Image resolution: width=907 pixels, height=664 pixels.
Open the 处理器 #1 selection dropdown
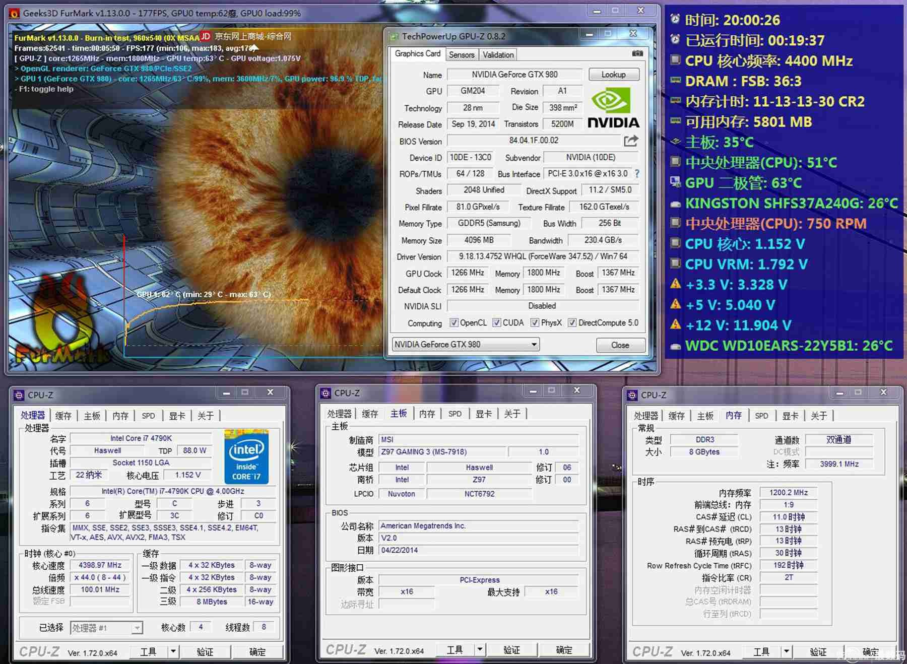coord(106,628)
